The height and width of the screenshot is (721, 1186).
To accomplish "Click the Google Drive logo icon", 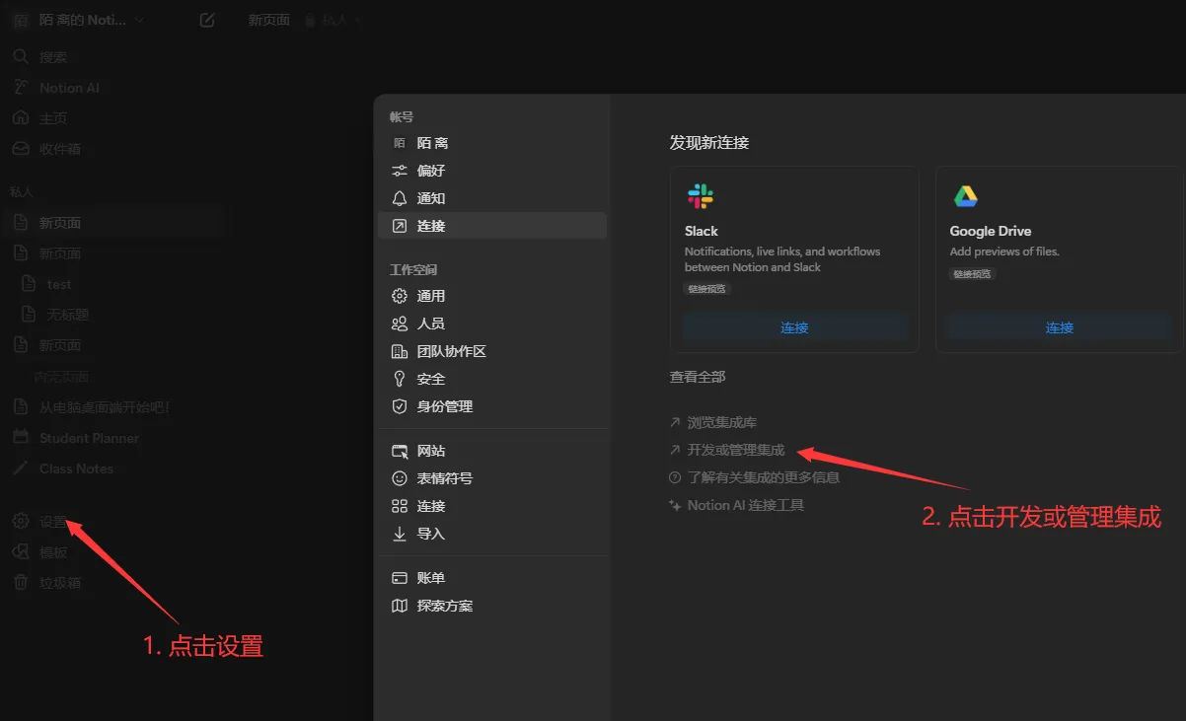I will [x=965, y=196].
